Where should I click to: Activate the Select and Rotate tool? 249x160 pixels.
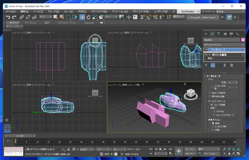[88, 17]
